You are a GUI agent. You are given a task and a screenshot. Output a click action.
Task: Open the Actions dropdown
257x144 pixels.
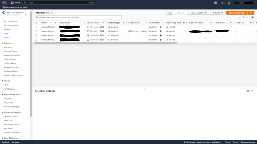tap(218, 13)
